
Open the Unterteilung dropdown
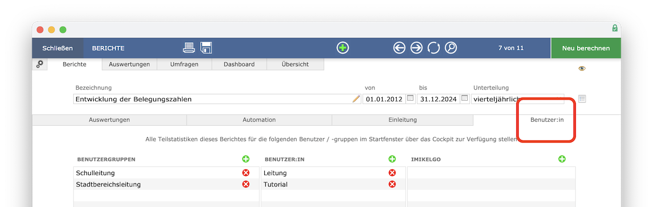click(517, 99)
